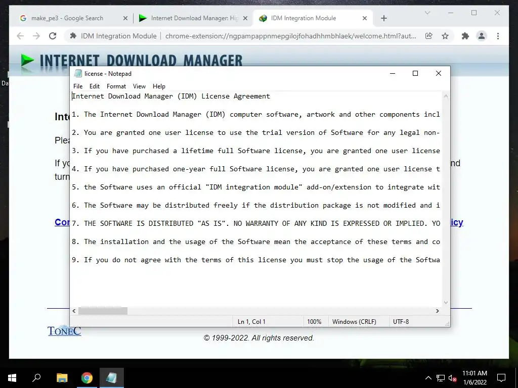The width and height of the screenshot is (518, 388).
Task: Click the address bar URL field
Action: pos(290,36)
